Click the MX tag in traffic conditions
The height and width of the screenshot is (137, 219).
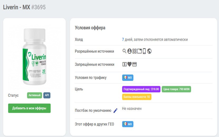[x=128, y=77]
